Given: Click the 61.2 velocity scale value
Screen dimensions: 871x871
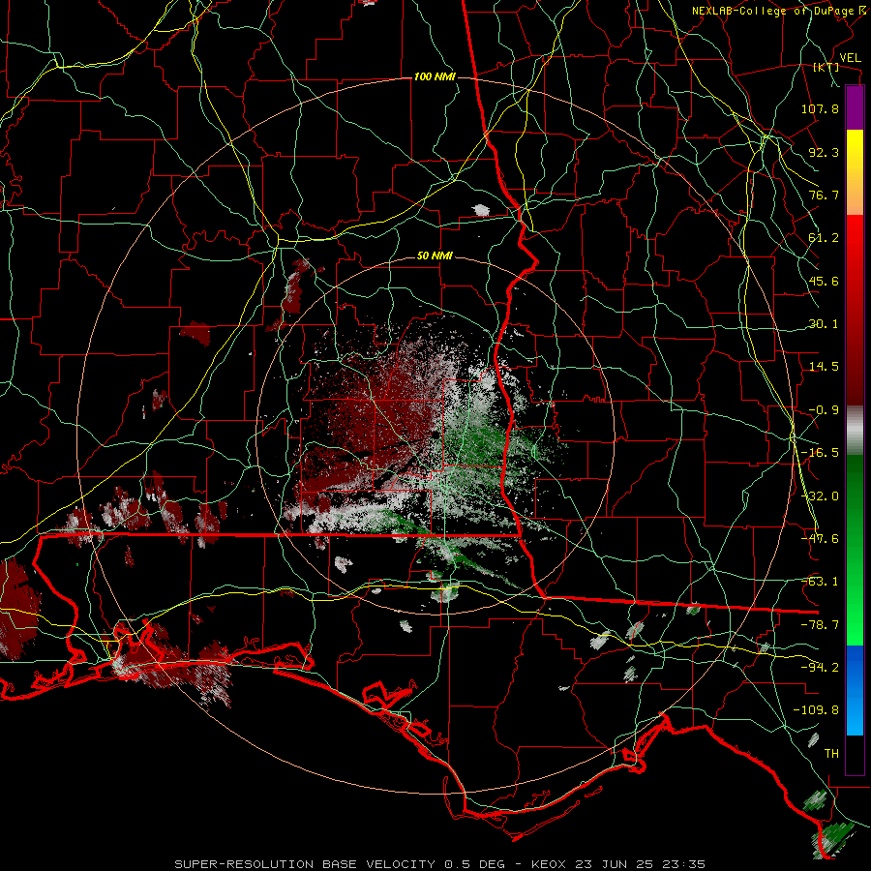Looking at the screenshot, I should tap(824, 238).
